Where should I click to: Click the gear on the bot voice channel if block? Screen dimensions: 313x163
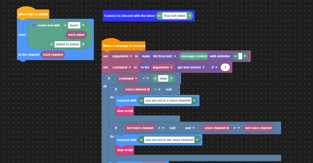(x=112, y=128)
